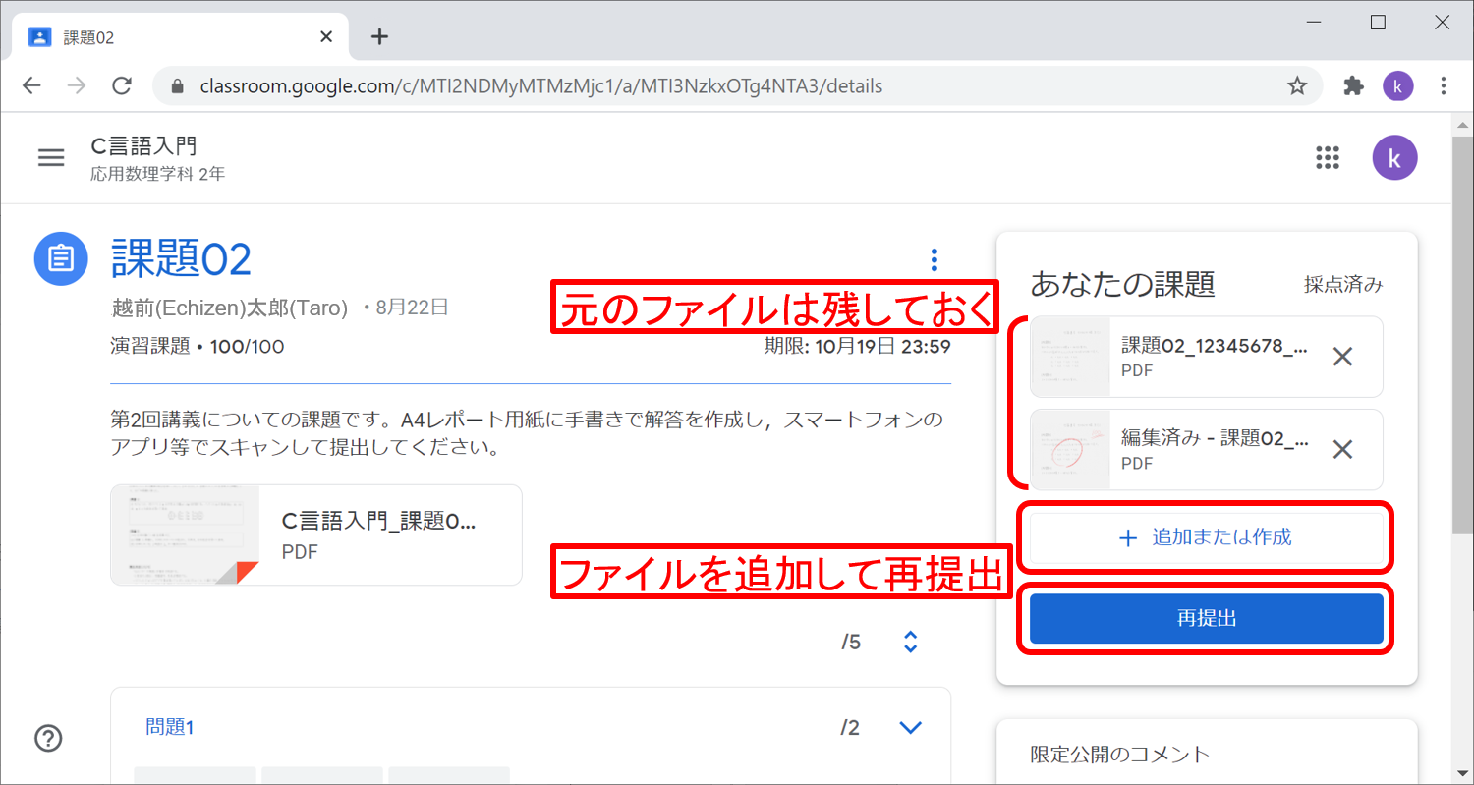Open the Chrome profile avatar in toolbar

click(1397, 86)
